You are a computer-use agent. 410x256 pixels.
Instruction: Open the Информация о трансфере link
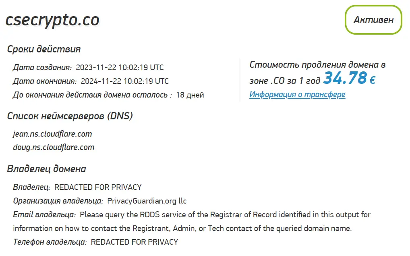tap(297, 94)
